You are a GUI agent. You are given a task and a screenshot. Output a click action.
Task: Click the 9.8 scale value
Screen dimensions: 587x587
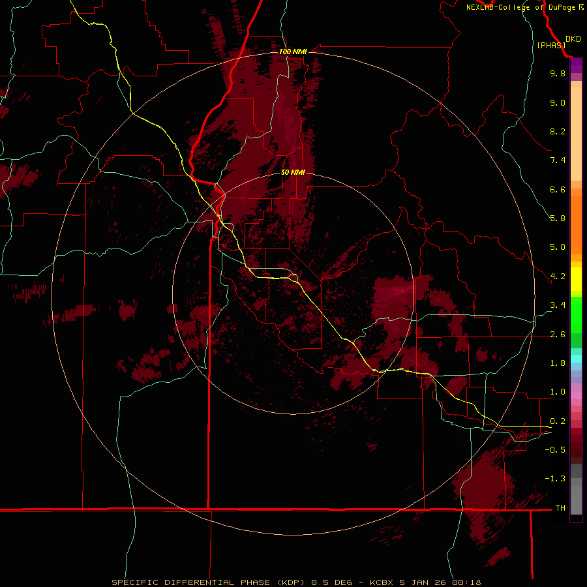coord(558,73)
